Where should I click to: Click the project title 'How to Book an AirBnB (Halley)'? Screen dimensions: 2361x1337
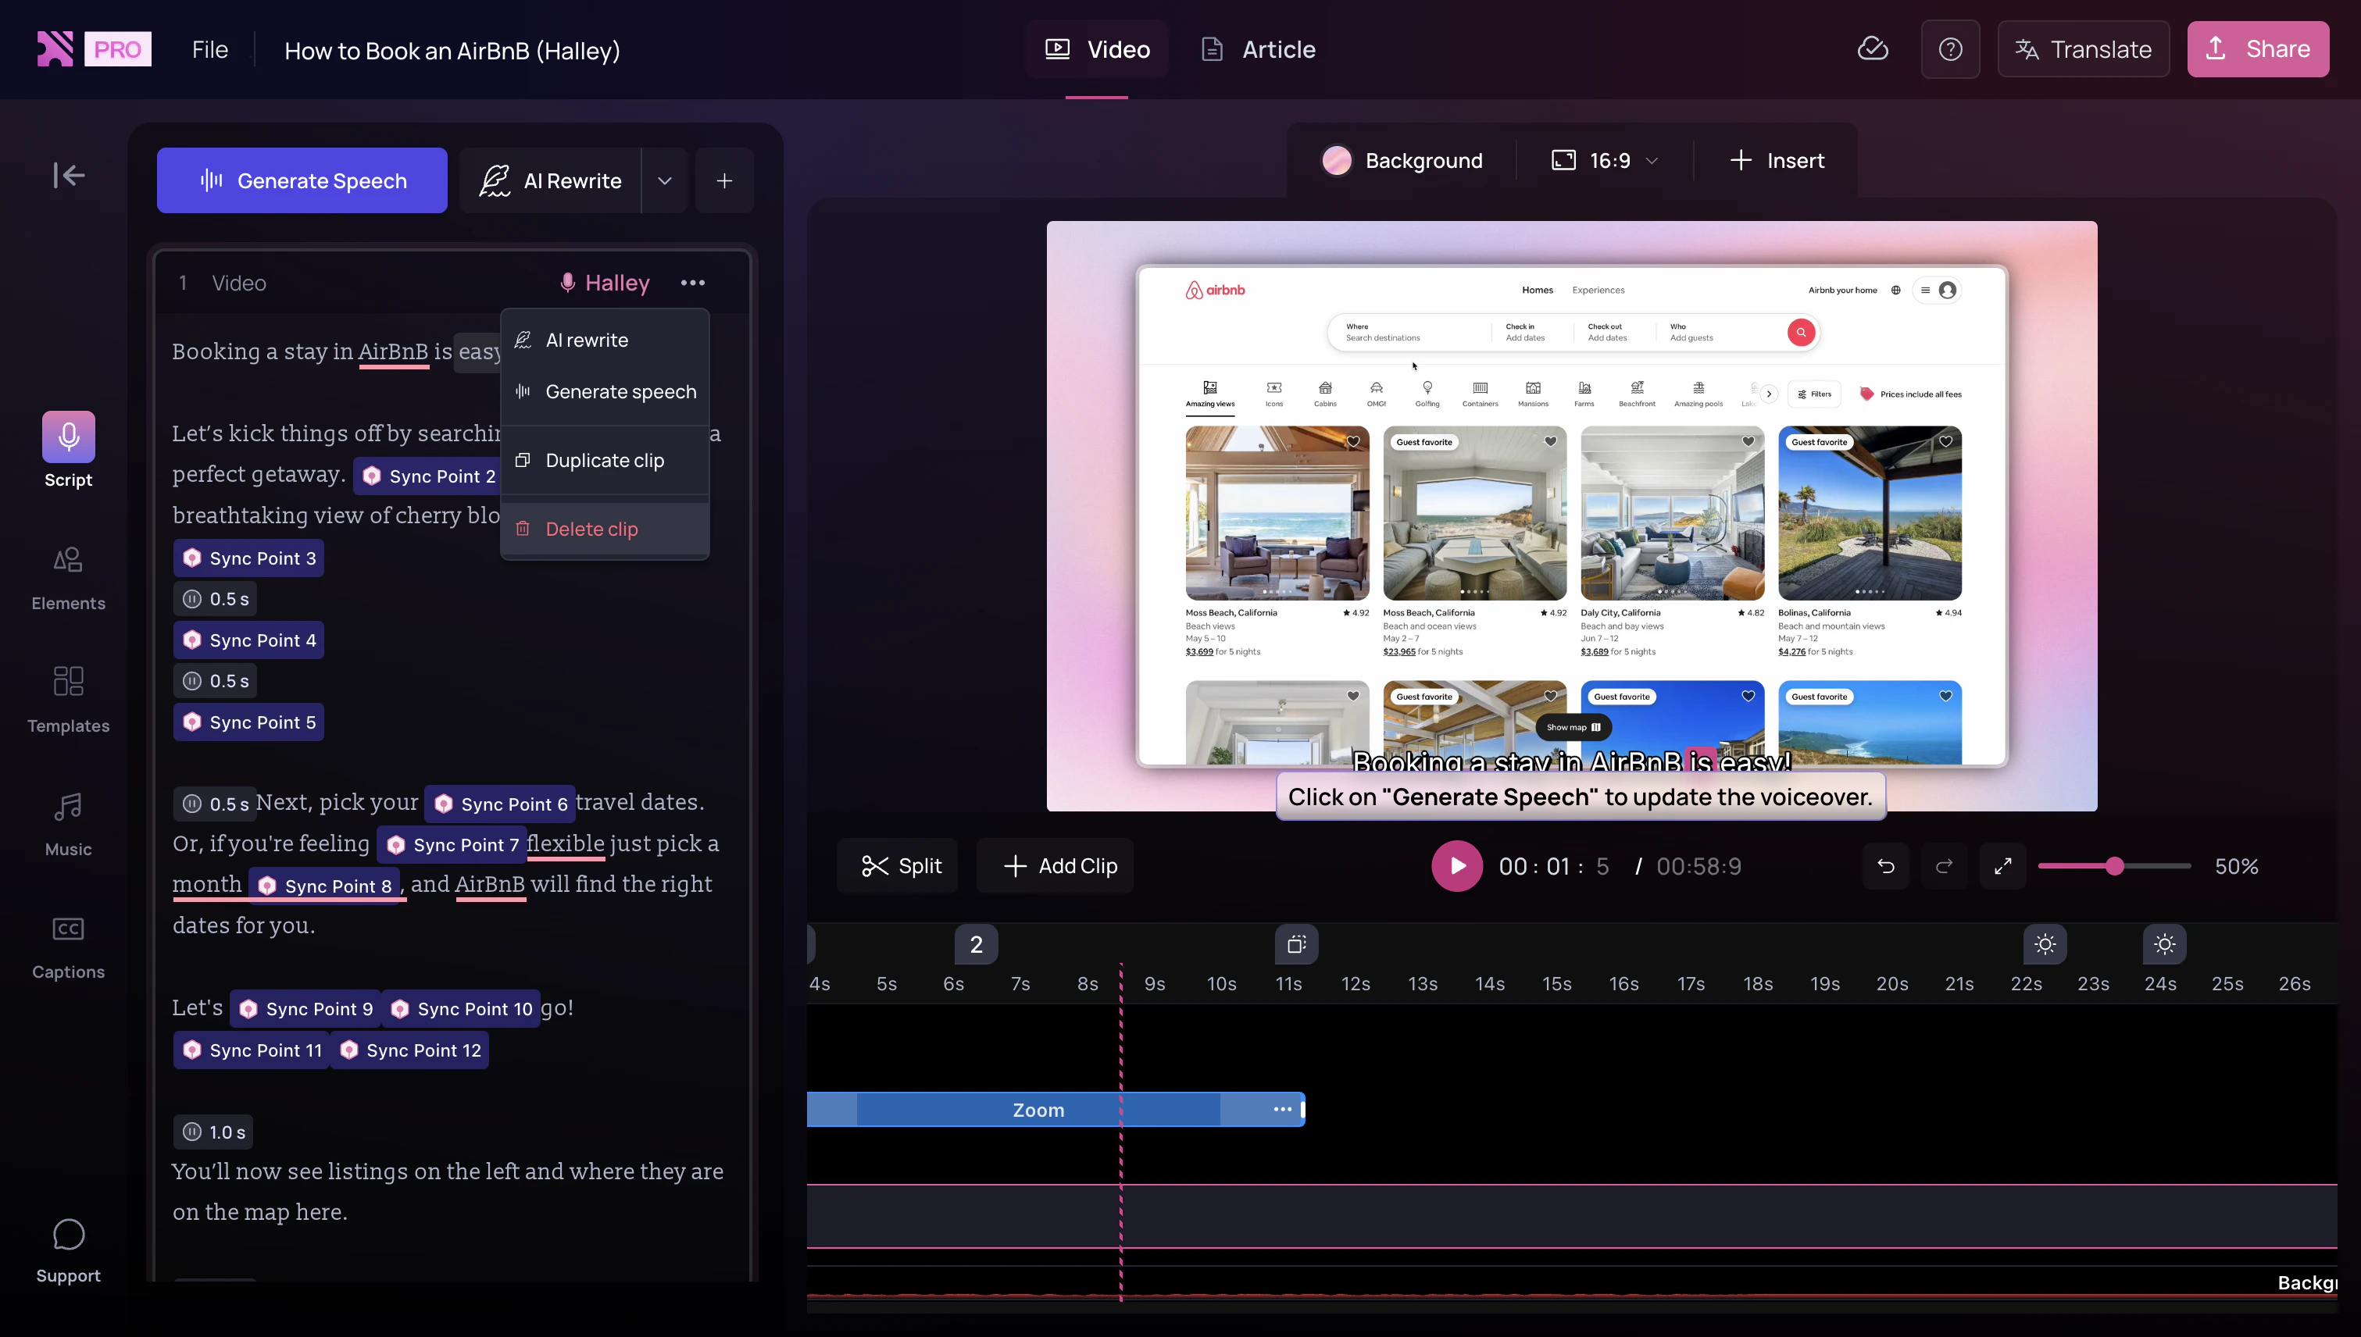(452, 51)
